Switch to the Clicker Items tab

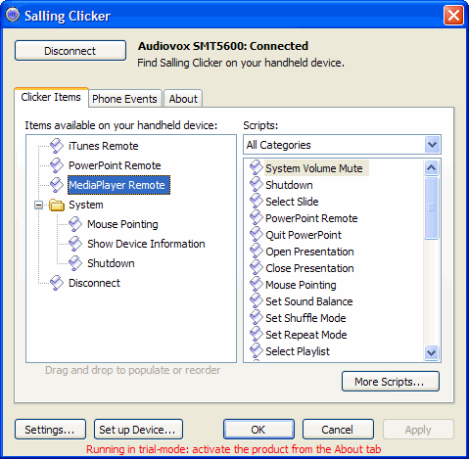[51, 97]
